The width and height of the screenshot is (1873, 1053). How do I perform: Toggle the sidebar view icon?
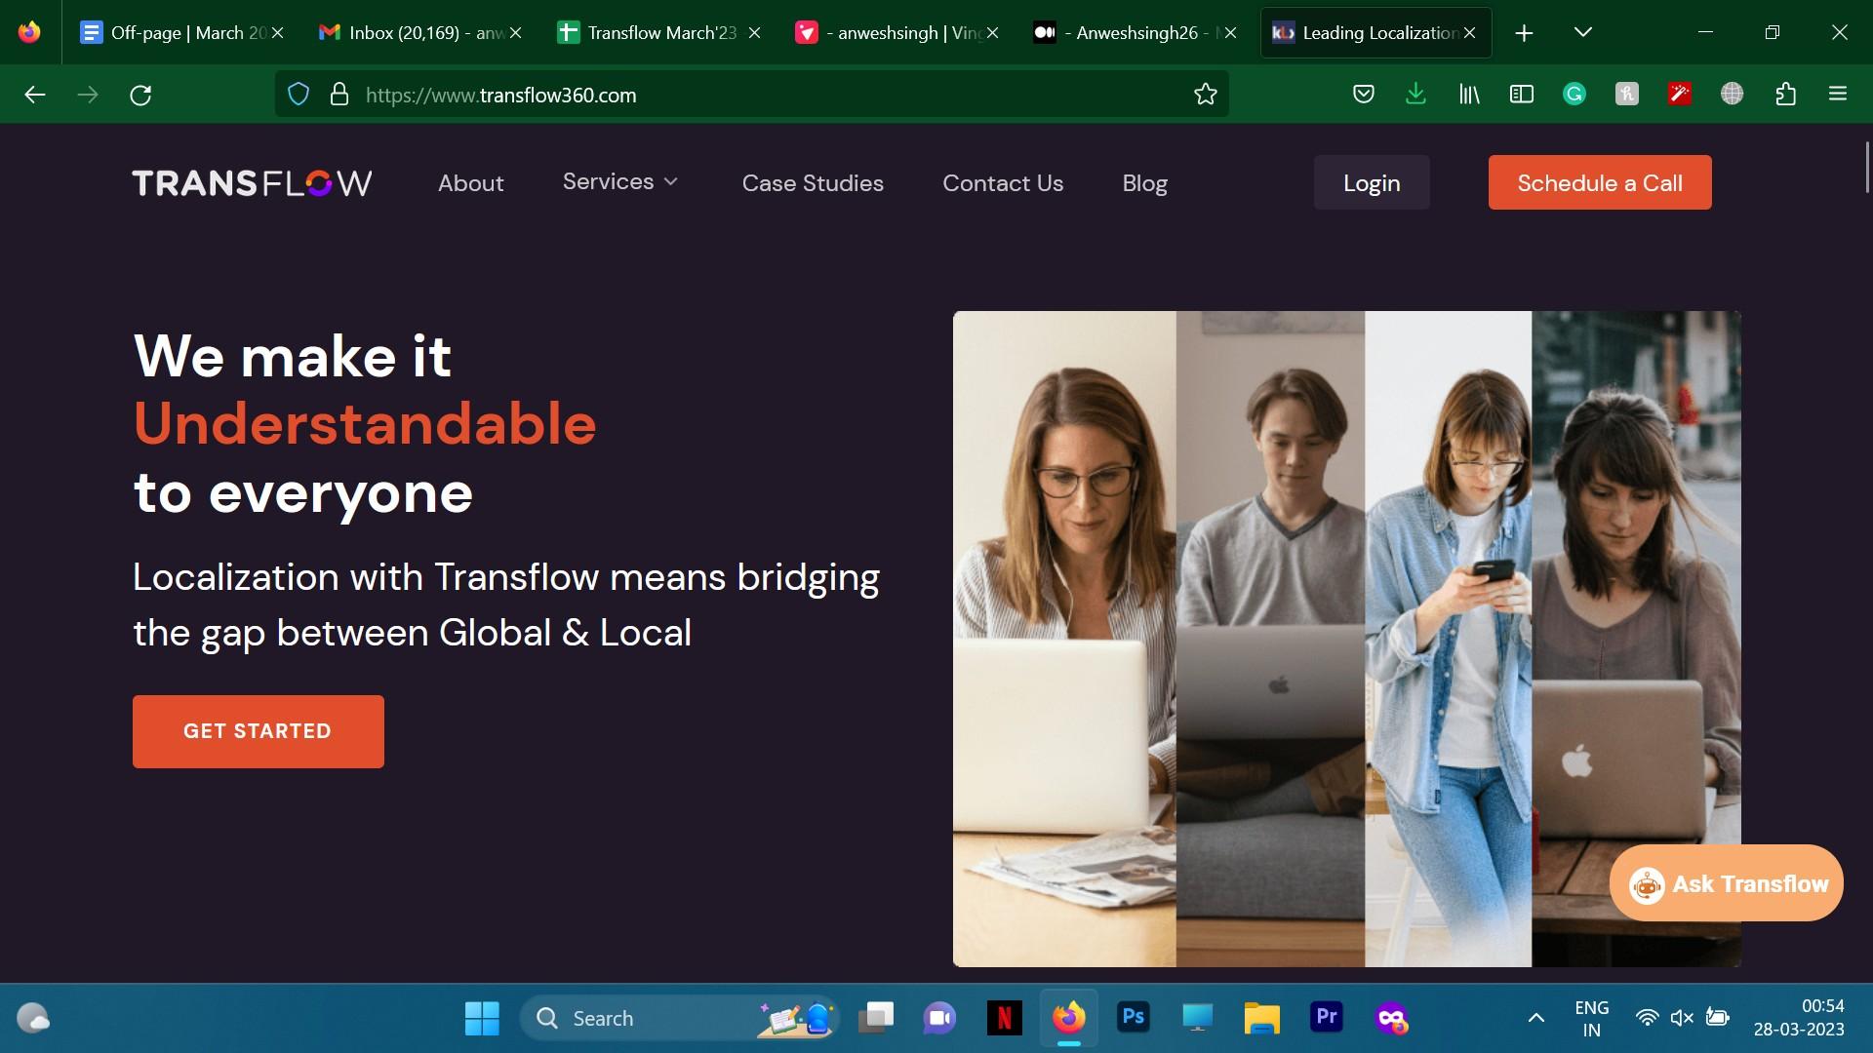pos(1522,95)
